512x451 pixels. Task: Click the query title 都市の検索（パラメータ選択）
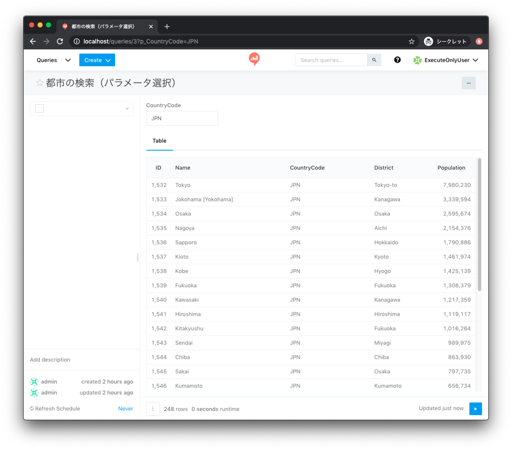[x=112, y=83]
